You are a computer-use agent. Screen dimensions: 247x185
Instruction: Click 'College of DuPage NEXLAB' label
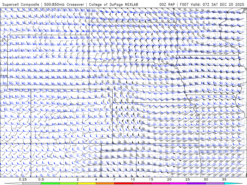point(113,4)
